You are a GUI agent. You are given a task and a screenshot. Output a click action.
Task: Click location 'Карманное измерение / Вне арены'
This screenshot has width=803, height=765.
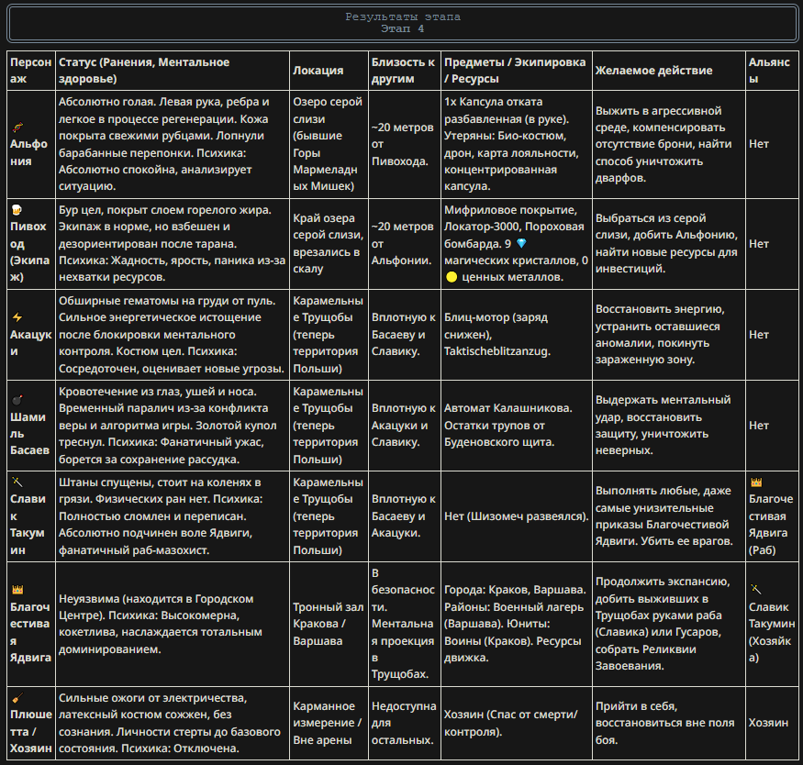tap(328, 723)
